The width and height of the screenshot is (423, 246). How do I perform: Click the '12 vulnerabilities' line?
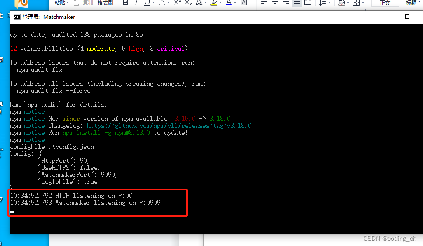(99, 49)
